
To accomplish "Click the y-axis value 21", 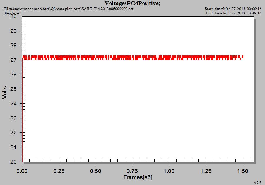I will (14, 147).
